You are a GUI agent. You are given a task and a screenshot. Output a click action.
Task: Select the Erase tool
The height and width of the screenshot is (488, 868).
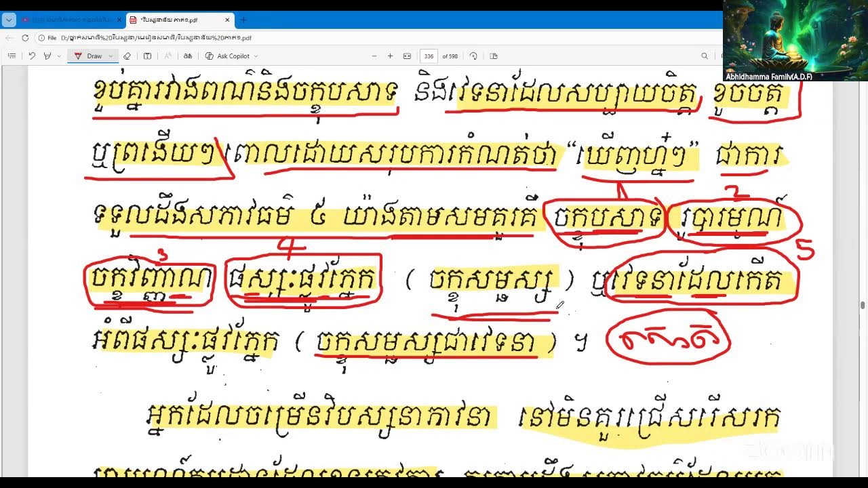127,56
